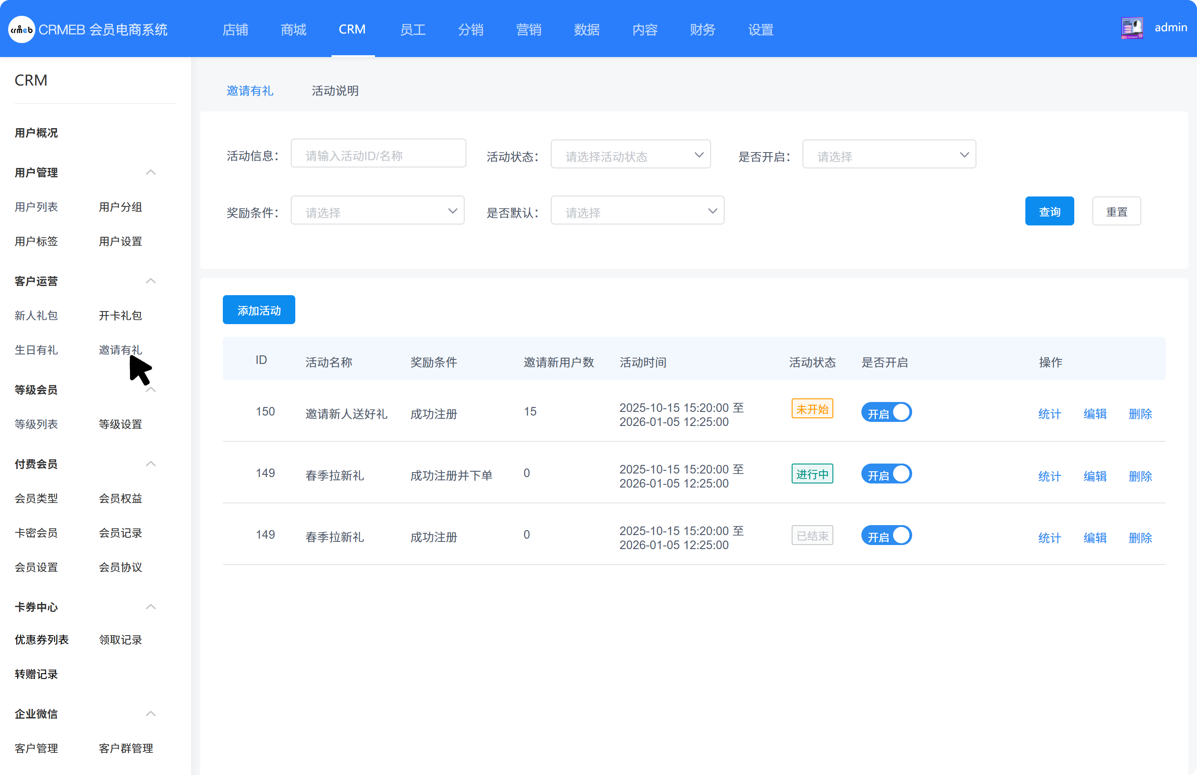Open 领取记录 in the sidebar
This screenshot has width=1197, height=775.
pos(120,640)
